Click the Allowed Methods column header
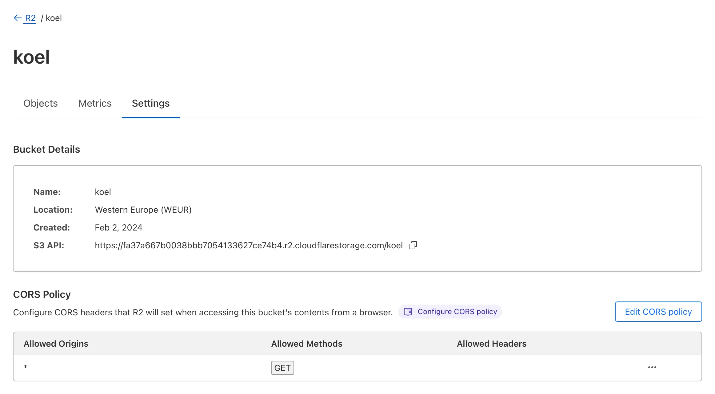This screenshot has height=394, width=715. tap(306, 344)
